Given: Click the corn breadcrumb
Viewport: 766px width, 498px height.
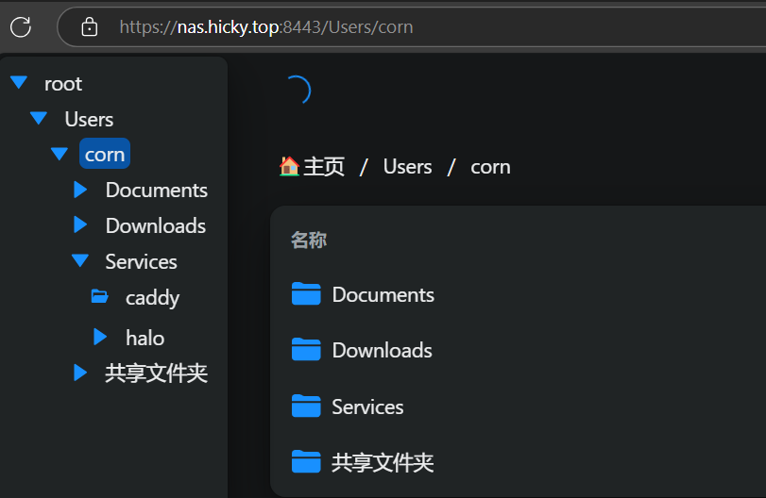Looking at the screenshot, I should (x=490, y=167).
